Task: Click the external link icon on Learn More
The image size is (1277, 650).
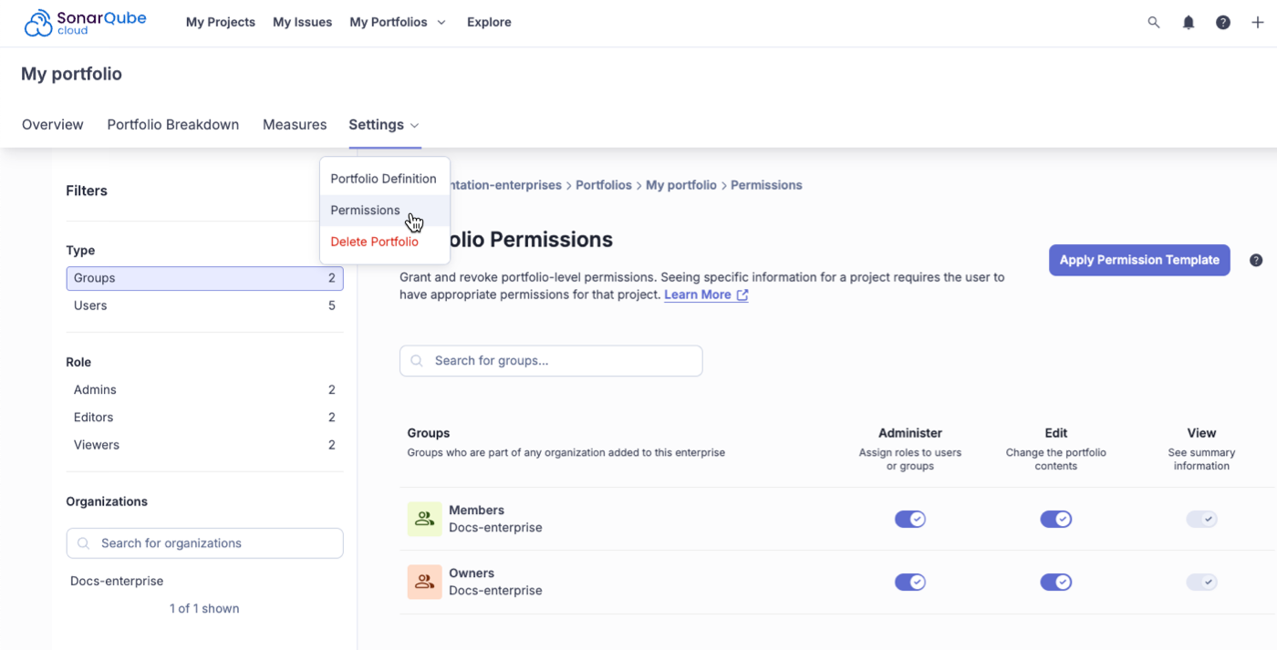Action: tap(743, 294)
